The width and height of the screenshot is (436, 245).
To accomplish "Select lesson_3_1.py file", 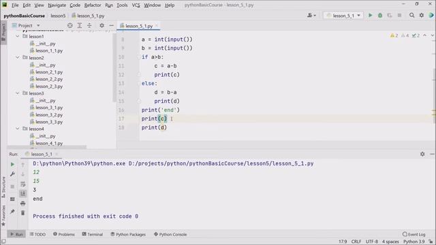I will [x=49, y=108].
